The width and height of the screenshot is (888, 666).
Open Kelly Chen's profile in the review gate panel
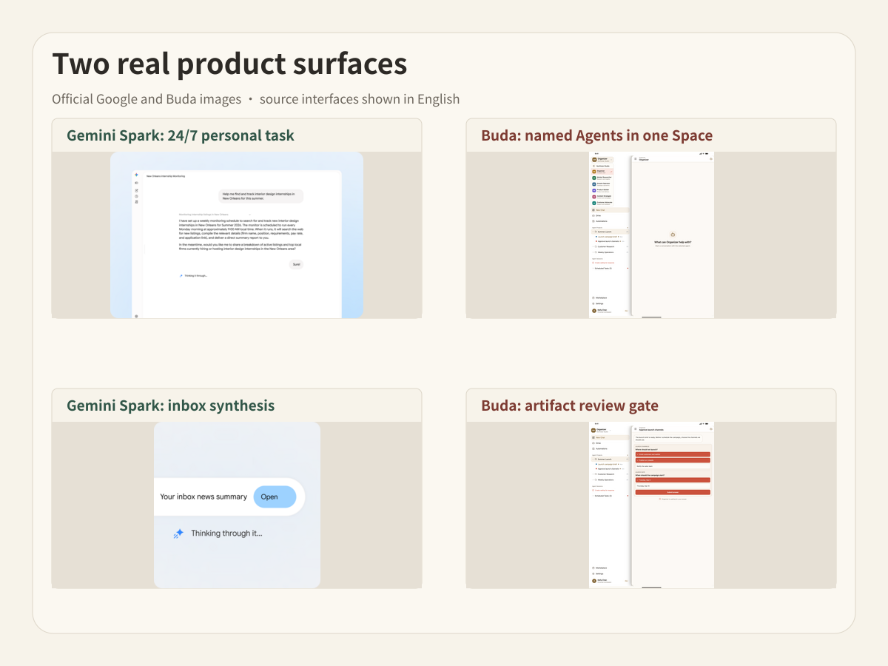610,581
